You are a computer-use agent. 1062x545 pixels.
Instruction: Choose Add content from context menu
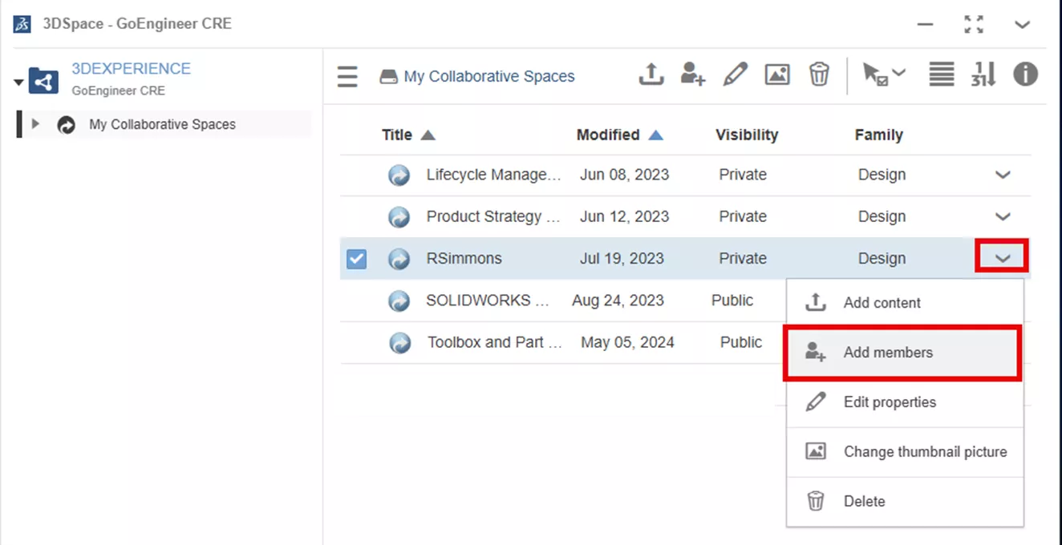pyautogui.click(x=905, y=303)
